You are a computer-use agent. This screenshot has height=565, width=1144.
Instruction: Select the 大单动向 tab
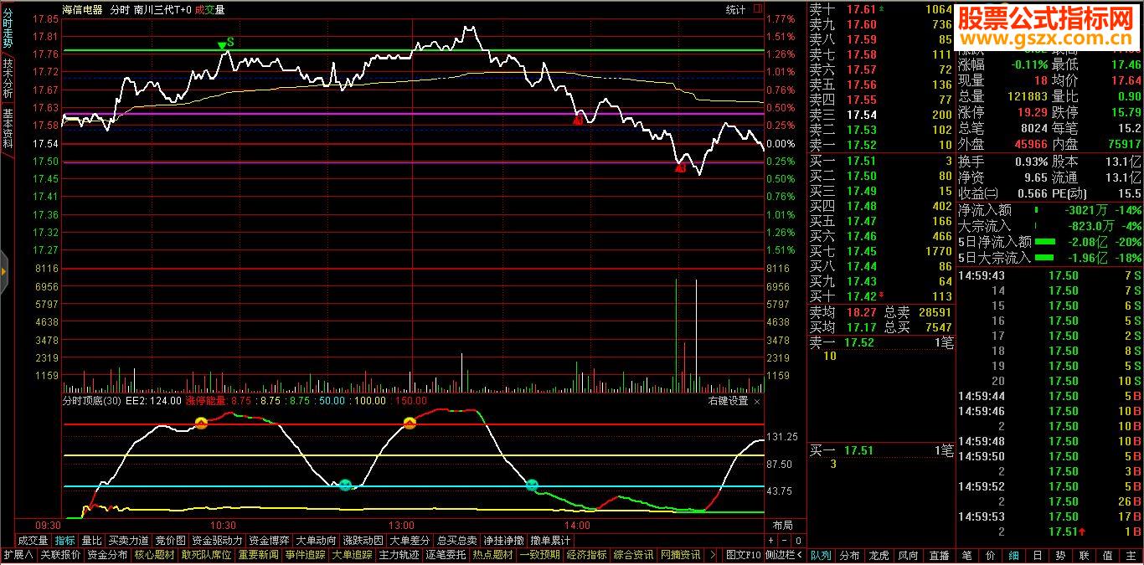tap(316, 541)
